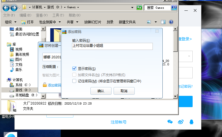Toggle the preview pane icon
This screenshot has width=222, height=137.
(x=163, y=22)
